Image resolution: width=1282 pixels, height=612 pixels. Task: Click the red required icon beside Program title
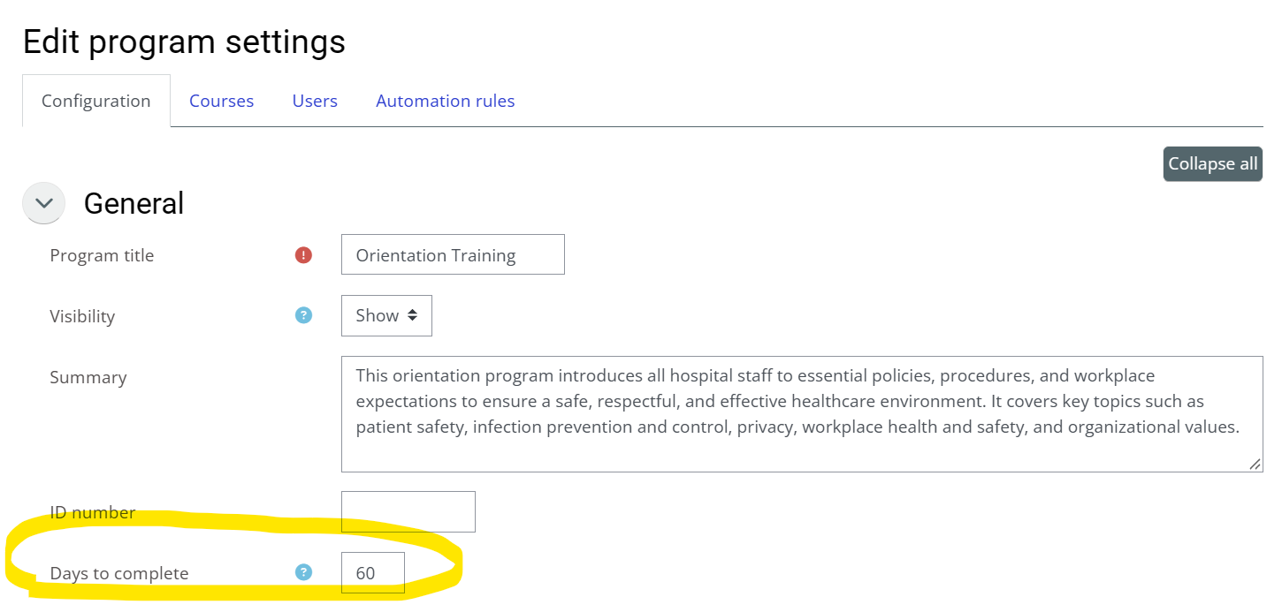coord(303,255)
